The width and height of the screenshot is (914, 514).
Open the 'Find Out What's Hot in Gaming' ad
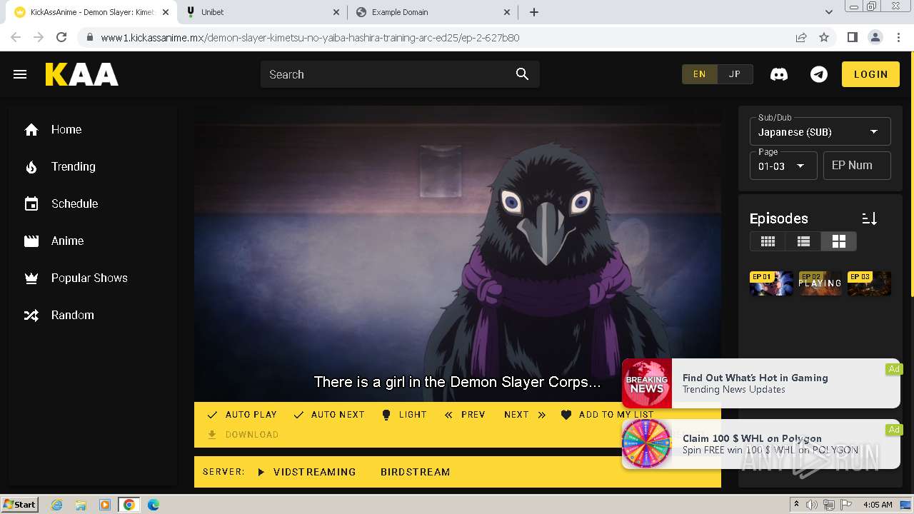(761, 383)
